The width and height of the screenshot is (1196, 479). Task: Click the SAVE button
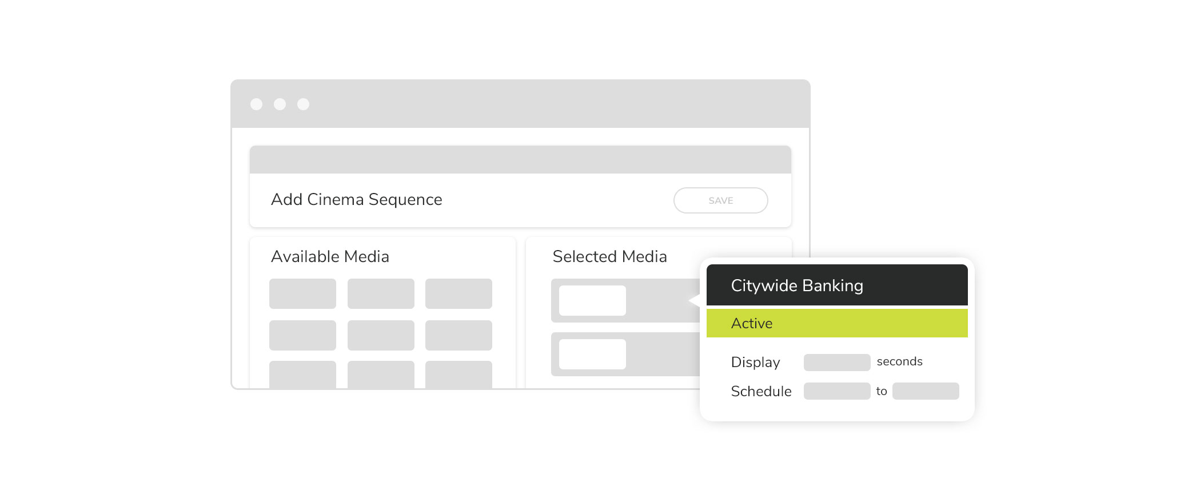(x=720, y=200)
